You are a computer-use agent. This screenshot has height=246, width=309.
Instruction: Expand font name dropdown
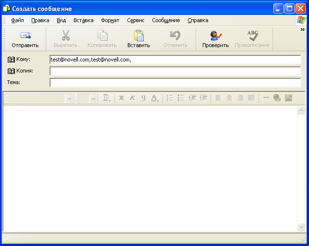coord(69,99)
